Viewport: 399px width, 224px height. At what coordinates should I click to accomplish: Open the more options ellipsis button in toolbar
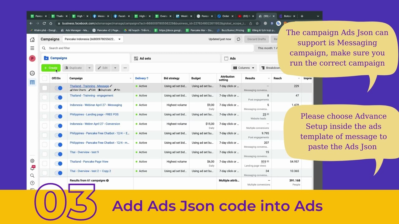coord(125,68)
